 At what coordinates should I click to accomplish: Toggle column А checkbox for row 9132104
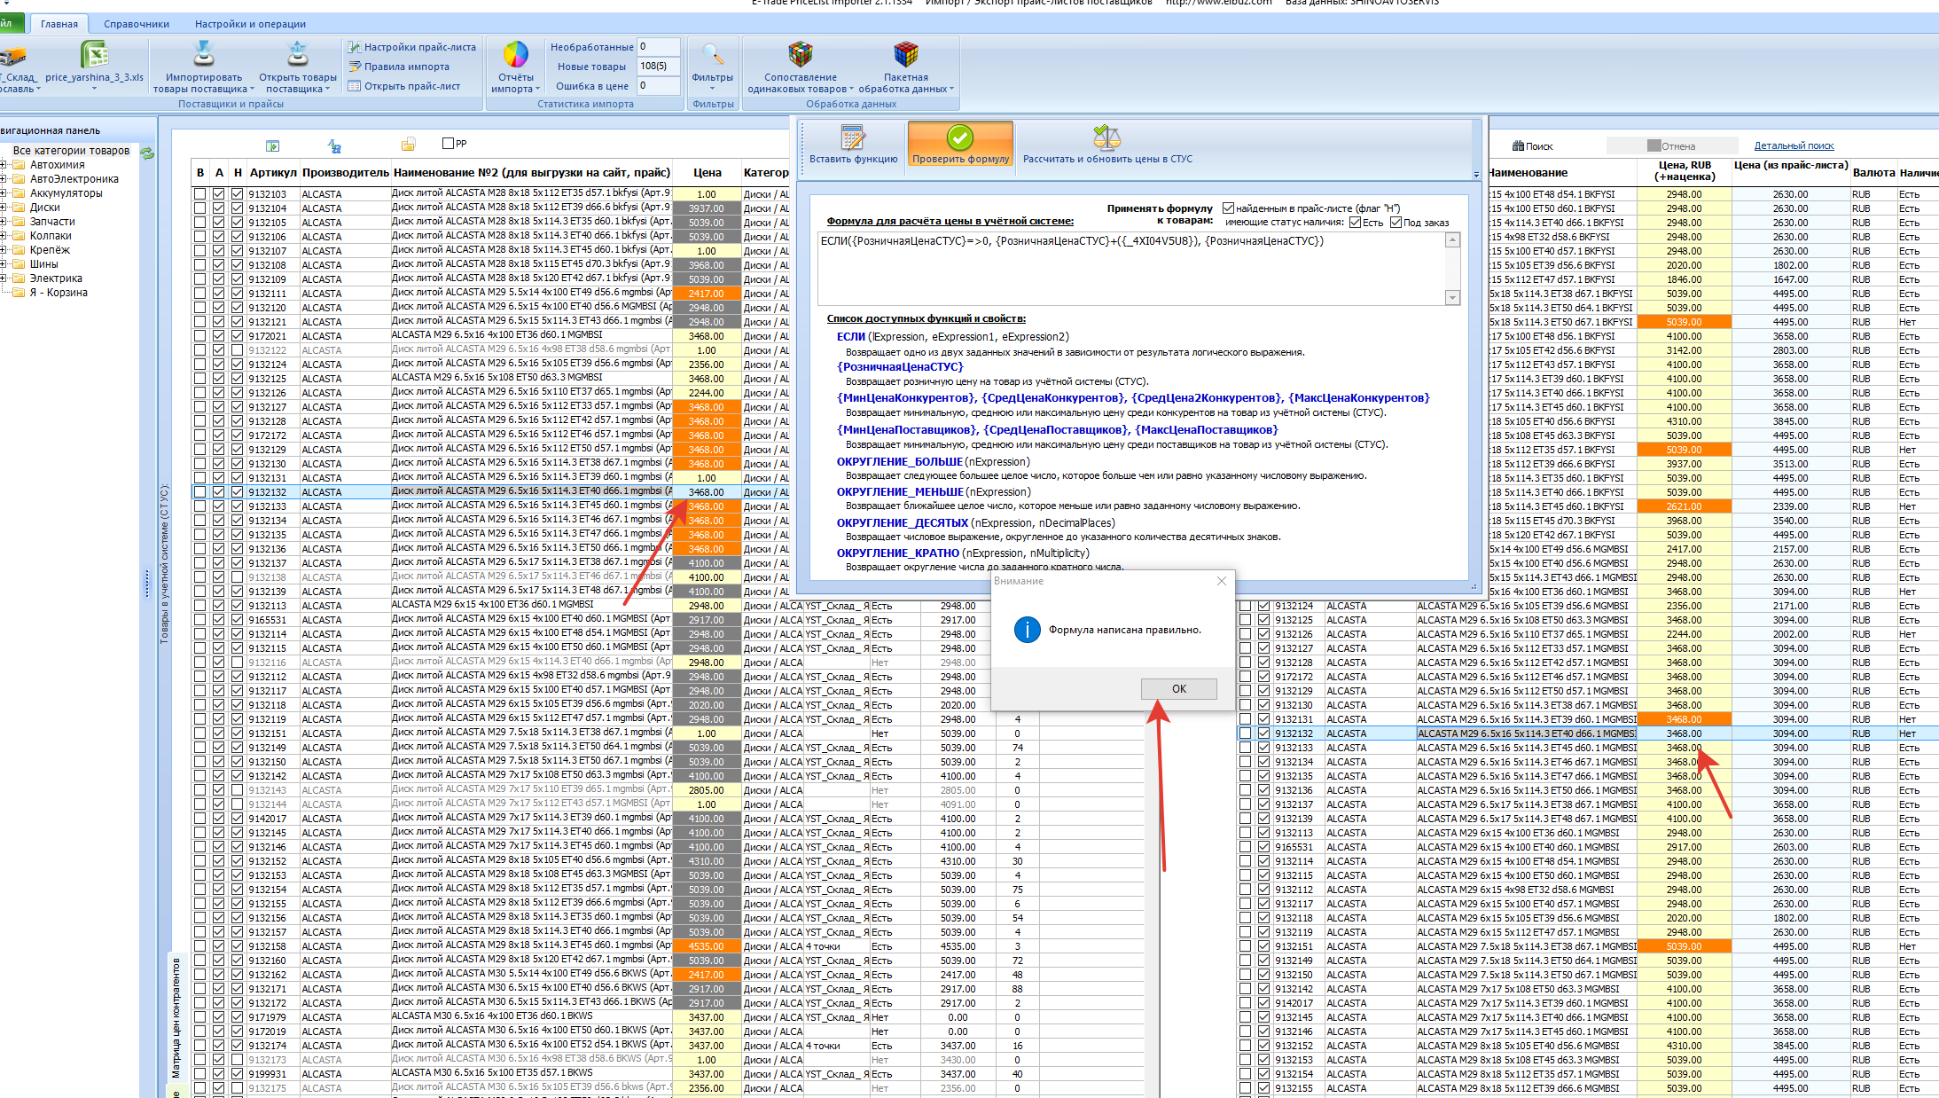[219, 208]
